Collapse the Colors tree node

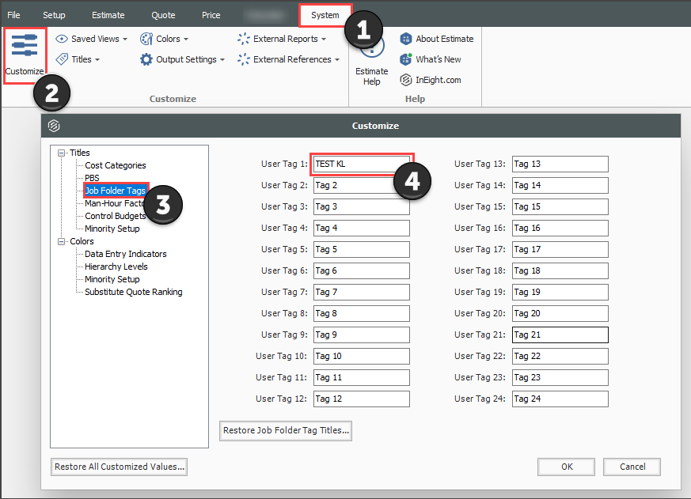tap(63, 241)
